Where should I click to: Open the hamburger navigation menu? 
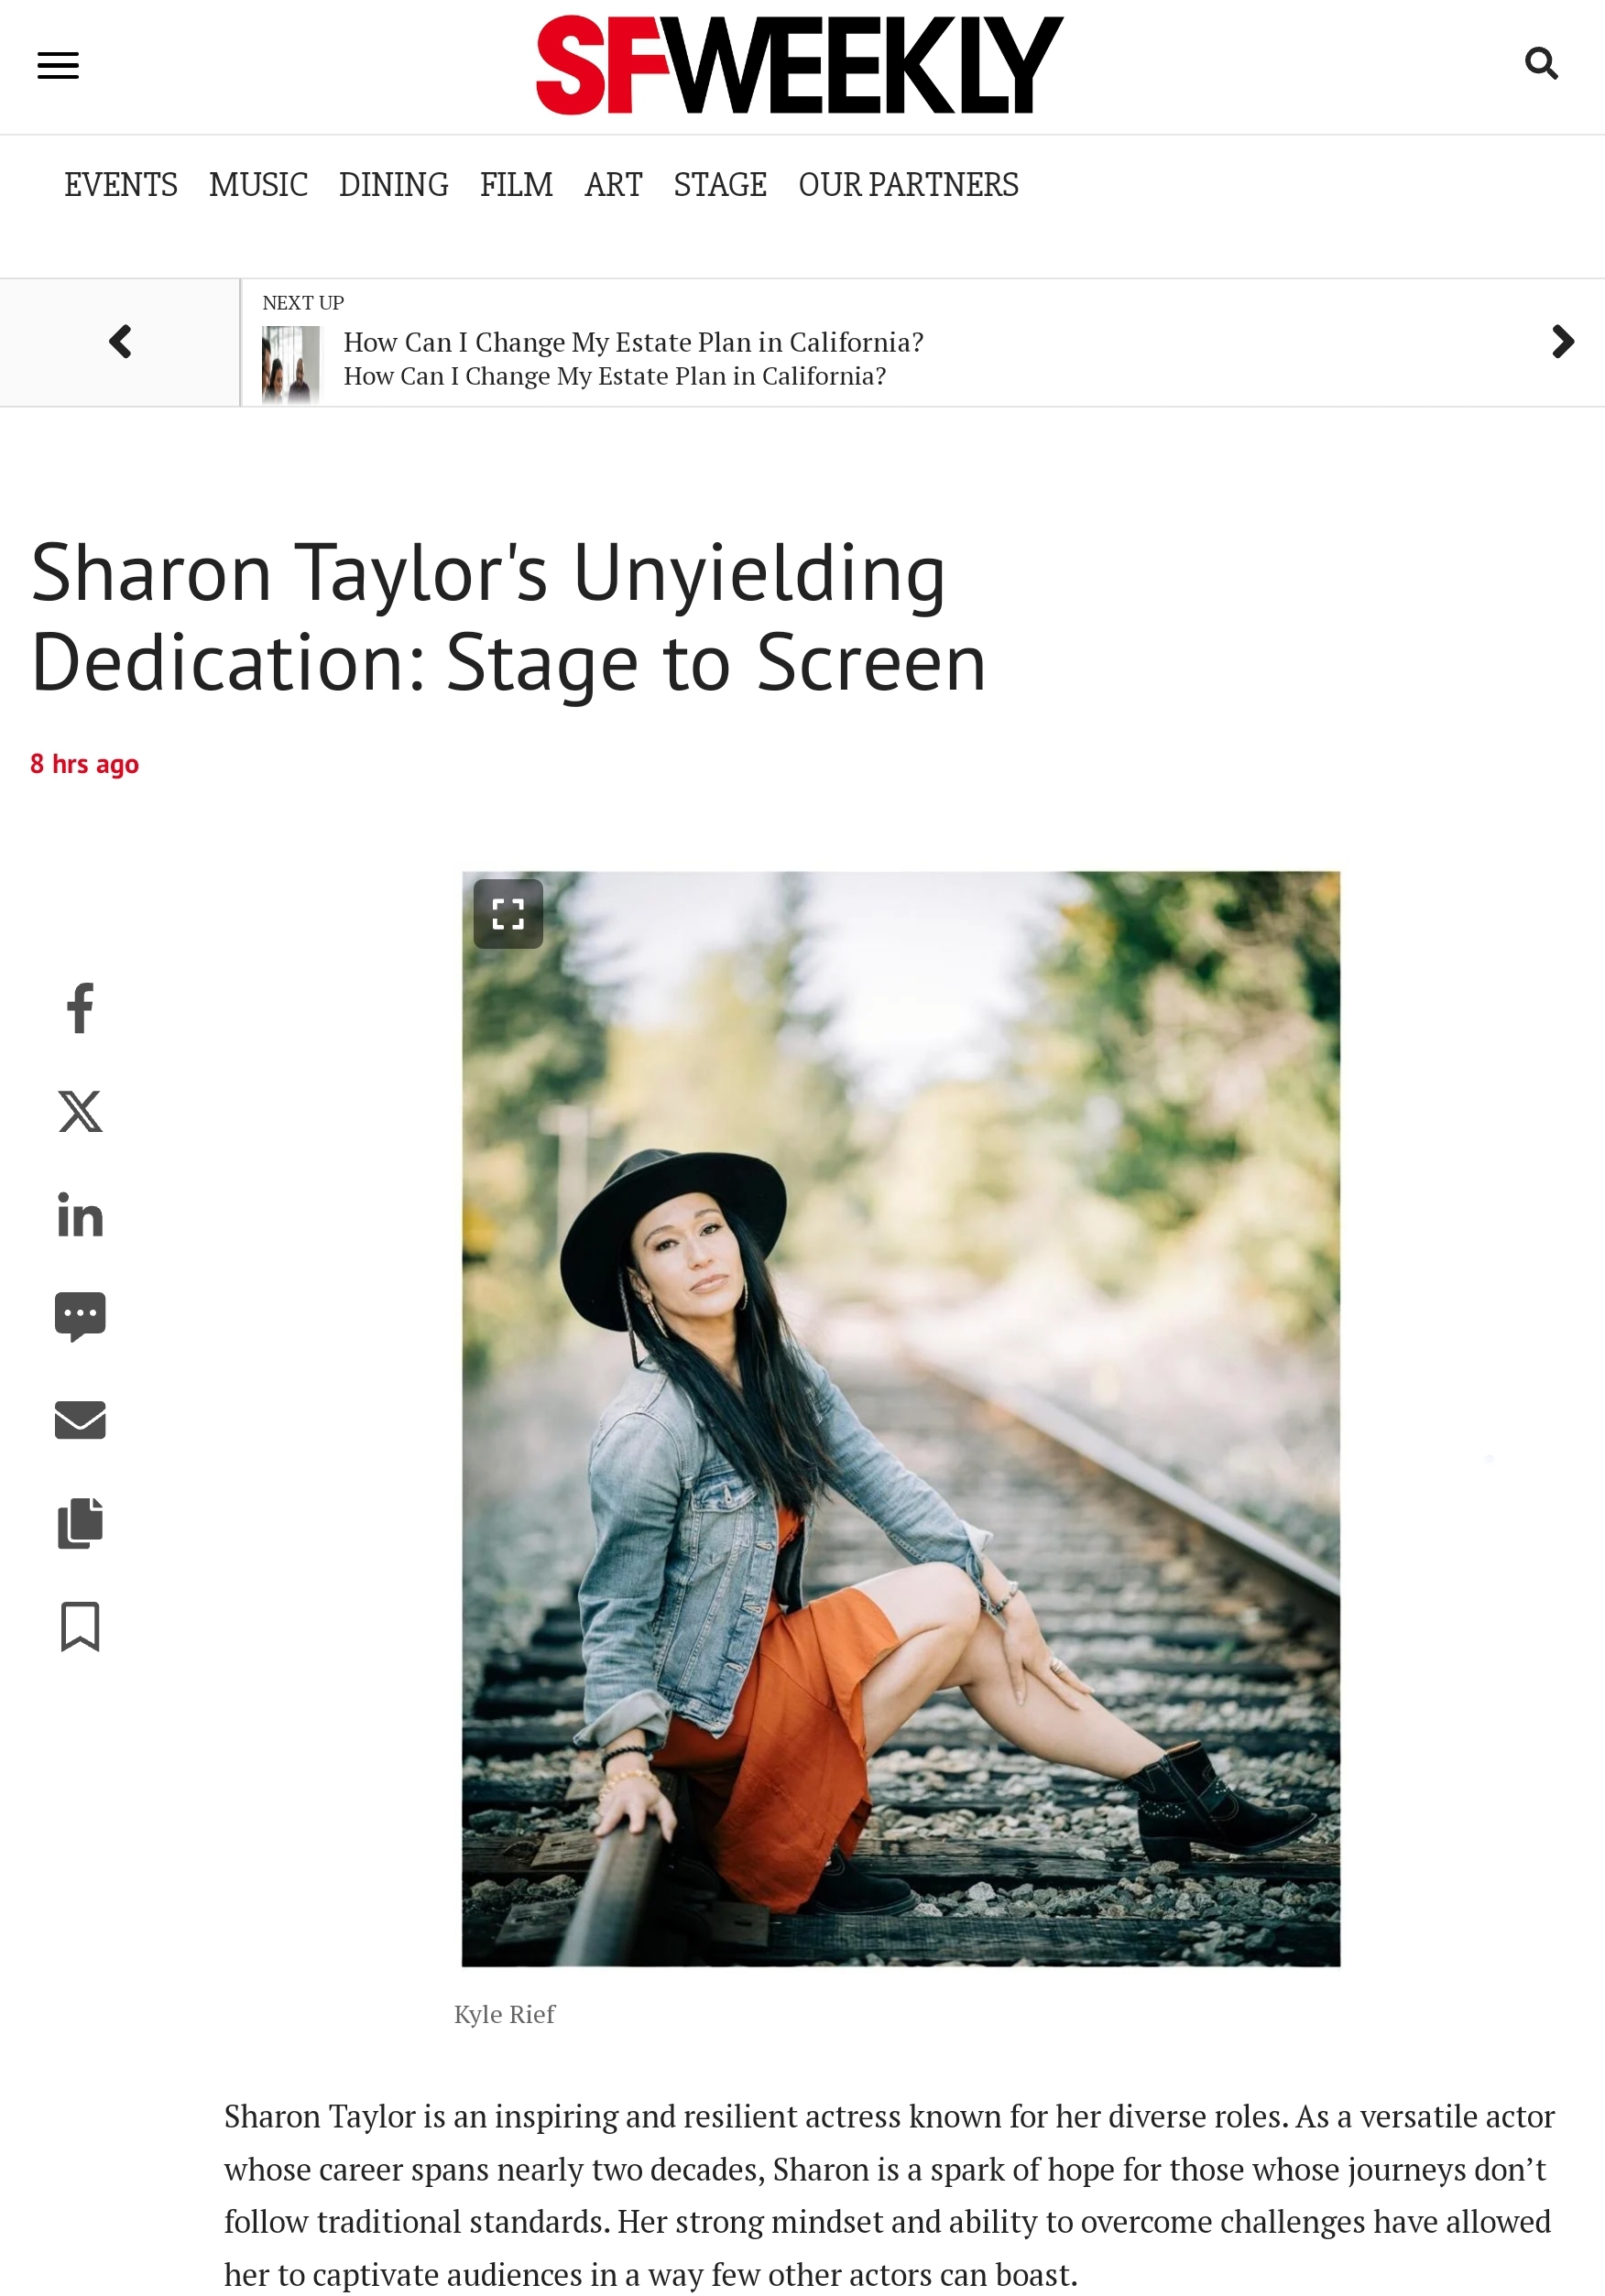tap(58, 66)
